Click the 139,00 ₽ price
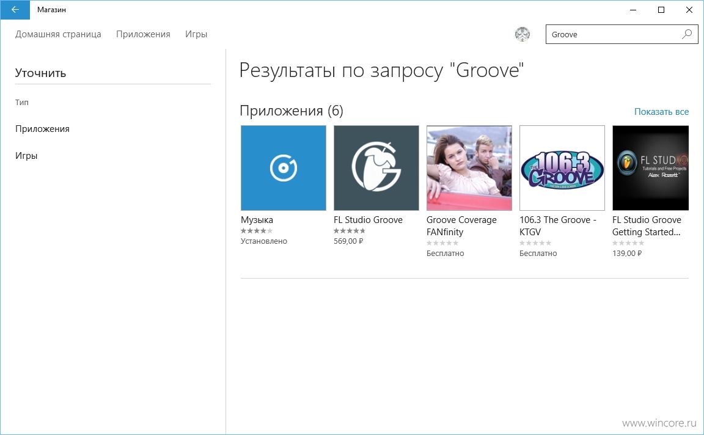The height and width of the screenshot is (435, 704). pos(627,253)
